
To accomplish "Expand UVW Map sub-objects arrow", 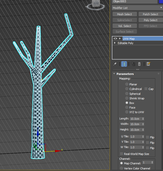I will coord(120,38).
